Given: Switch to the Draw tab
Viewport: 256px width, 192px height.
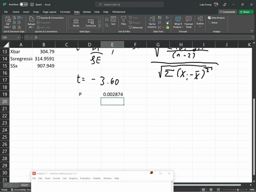Looking at the screenshot, I should [36, 12].
